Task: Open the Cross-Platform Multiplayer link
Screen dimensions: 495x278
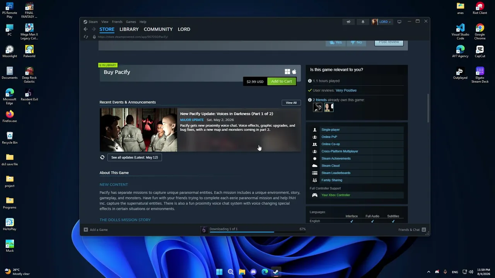Action: coord(340,151)
